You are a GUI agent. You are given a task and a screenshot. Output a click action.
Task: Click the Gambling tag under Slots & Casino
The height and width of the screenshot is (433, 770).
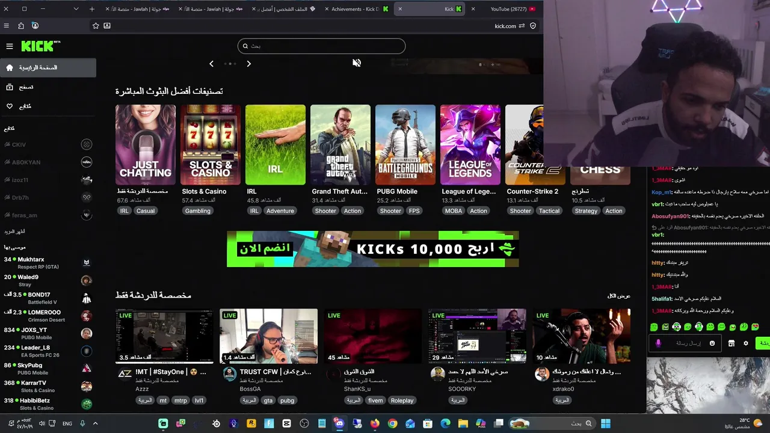[198, 211]
